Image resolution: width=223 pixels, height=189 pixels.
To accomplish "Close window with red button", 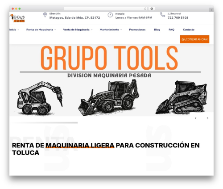I will coord(13,8).
